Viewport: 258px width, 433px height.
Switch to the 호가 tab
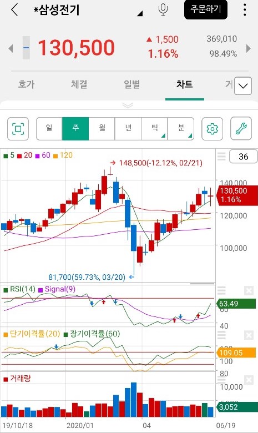click(26, 84)
